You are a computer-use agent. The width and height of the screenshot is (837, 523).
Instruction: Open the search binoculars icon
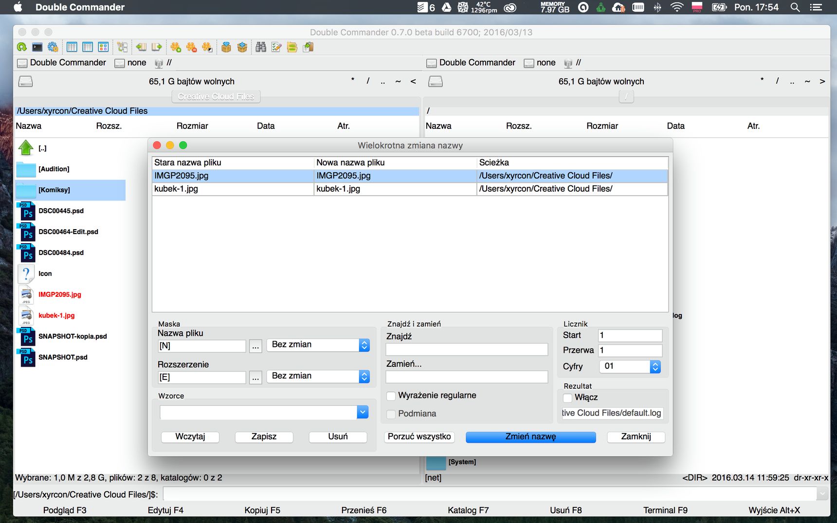point(261,47)
